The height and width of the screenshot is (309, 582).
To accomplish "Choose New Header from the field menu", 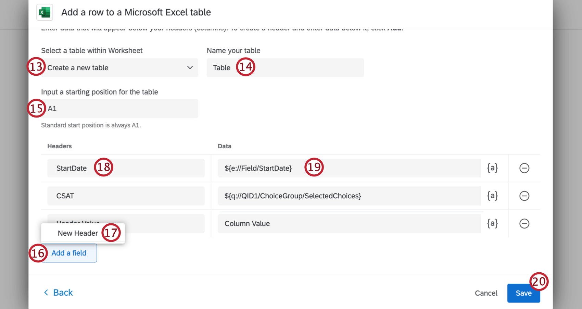I will coord(78,233).
